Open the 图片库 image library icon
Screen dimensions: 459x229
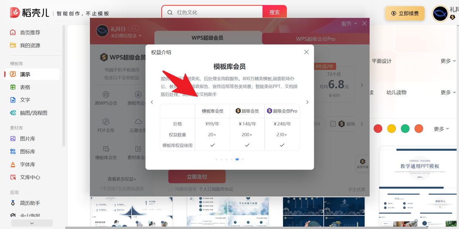[13, 139]
